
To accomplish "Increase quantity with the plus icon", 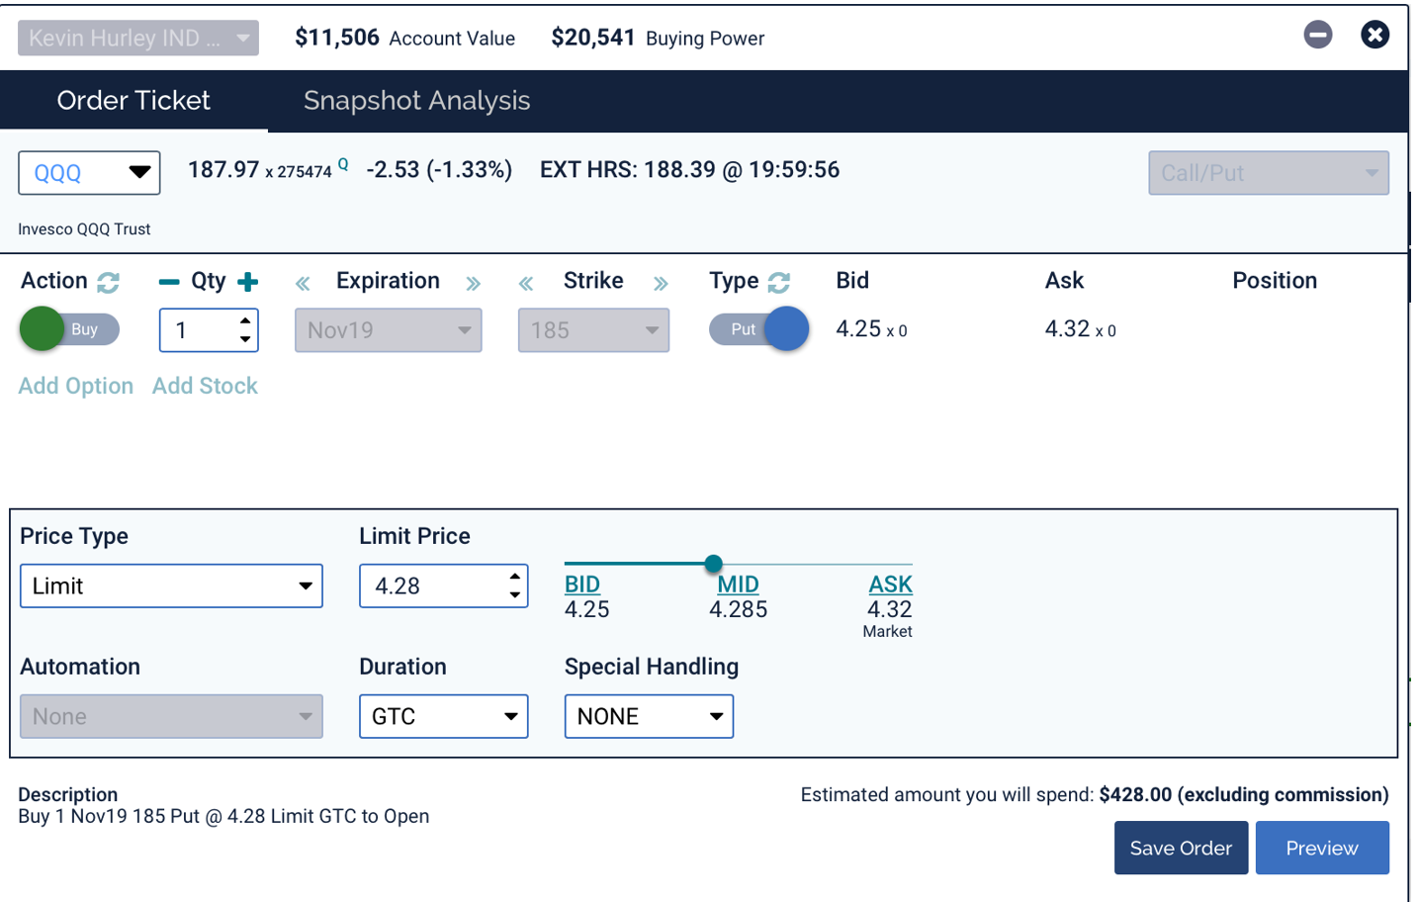I will tap(248, 283).
